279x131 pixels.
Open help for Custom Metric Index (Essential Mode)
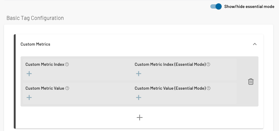208,65
